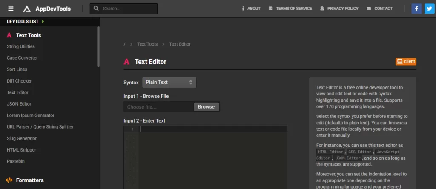Focus the Search box in header

click(x=124, y=9)
